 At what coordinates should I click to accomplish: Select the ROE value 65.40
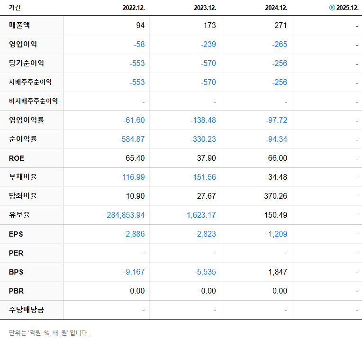pos(135,158)
